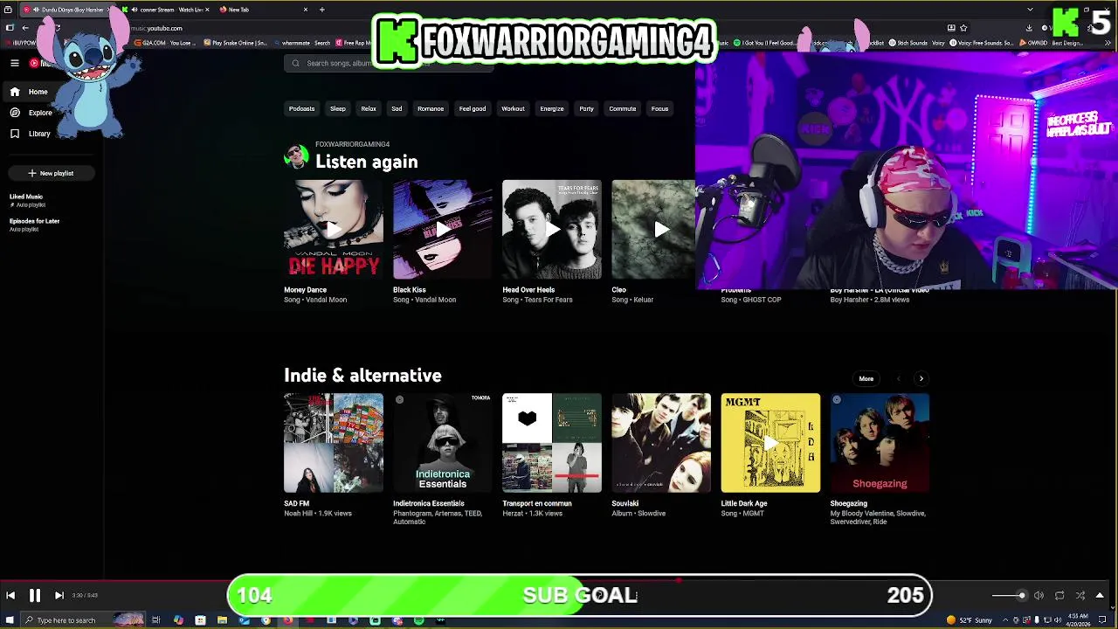Play the Money Dance album cover
This screenshot has height=629, width=1118.
tap(334, 230)
